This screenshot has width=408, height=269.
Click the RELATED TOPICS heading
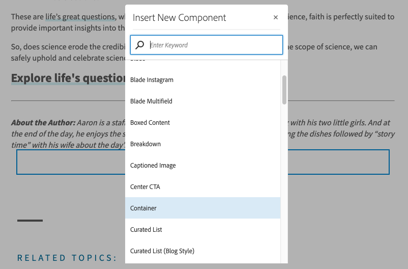pos(67,258)
